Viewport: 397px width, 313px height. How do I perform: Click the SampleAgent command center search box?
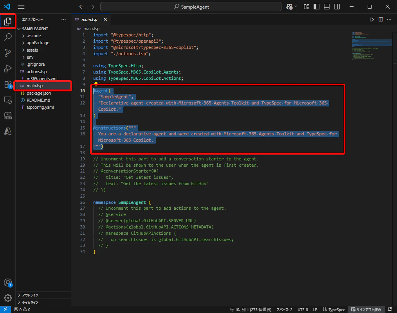[191, 7]
